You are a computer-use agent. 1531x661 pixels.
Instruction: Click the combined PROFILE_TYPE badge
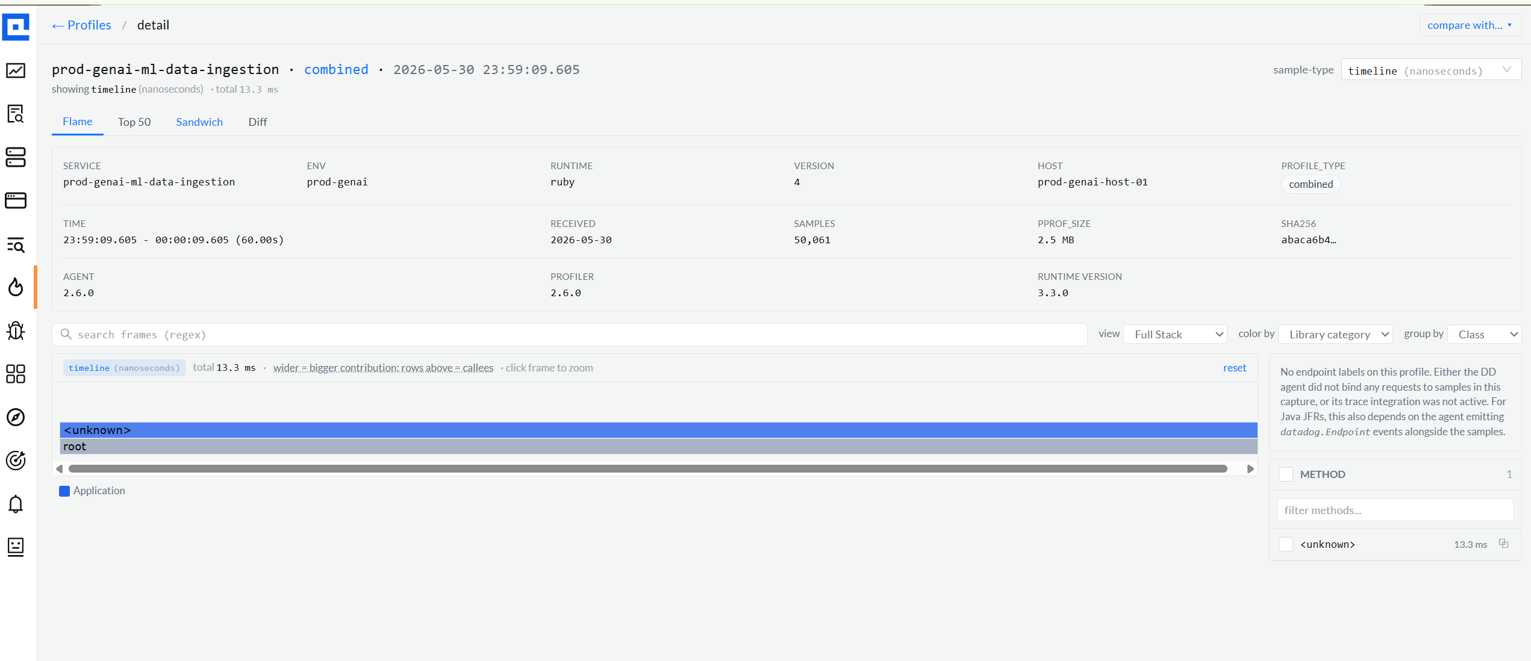pos(1311,184)
